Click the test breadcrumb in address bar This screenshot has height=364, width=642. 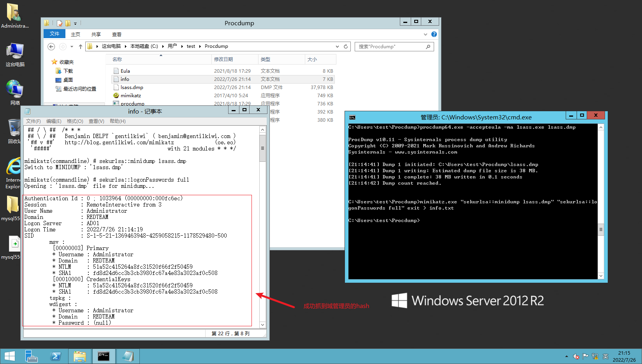tap(191, 46)
